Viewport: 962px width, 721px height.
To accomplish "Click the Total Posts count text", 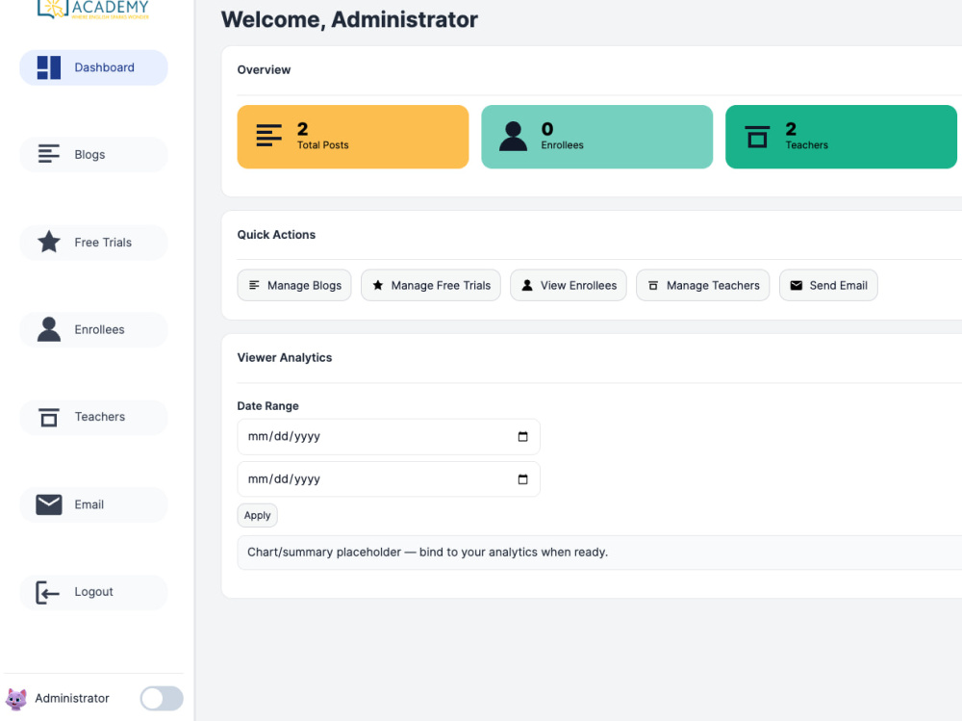I will tap(302, 129).
